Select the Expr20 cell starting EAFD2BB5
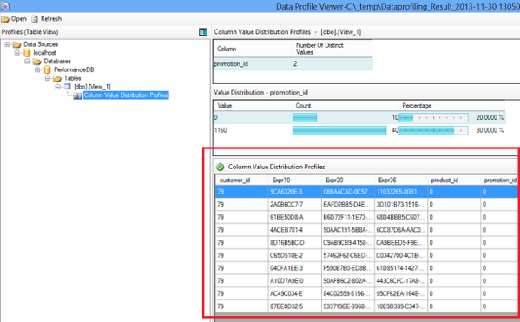 coord(347,205)
